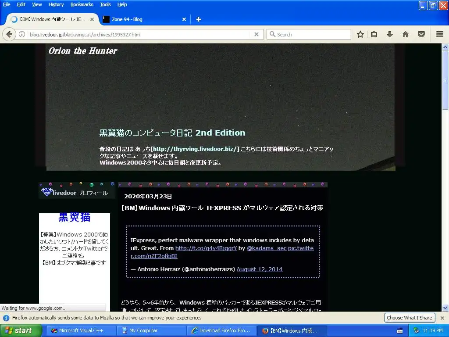Screen dimensions: 449x337
Task: Go to the Firefox home icon
Action: click(x=406, y=34)
